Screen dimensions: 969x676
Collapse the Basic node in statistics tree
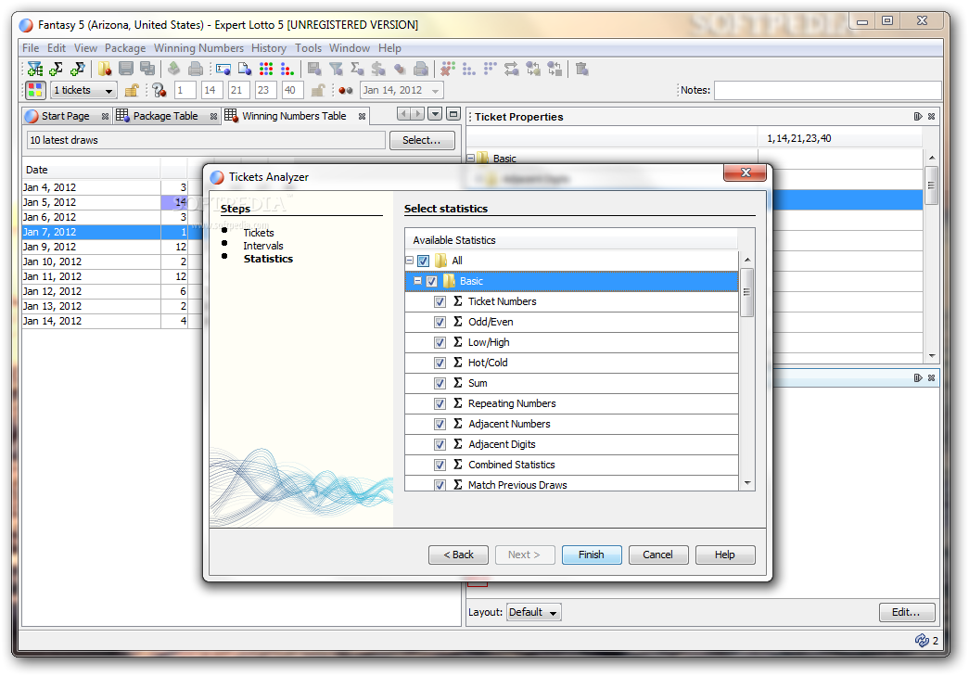[418, 281]
